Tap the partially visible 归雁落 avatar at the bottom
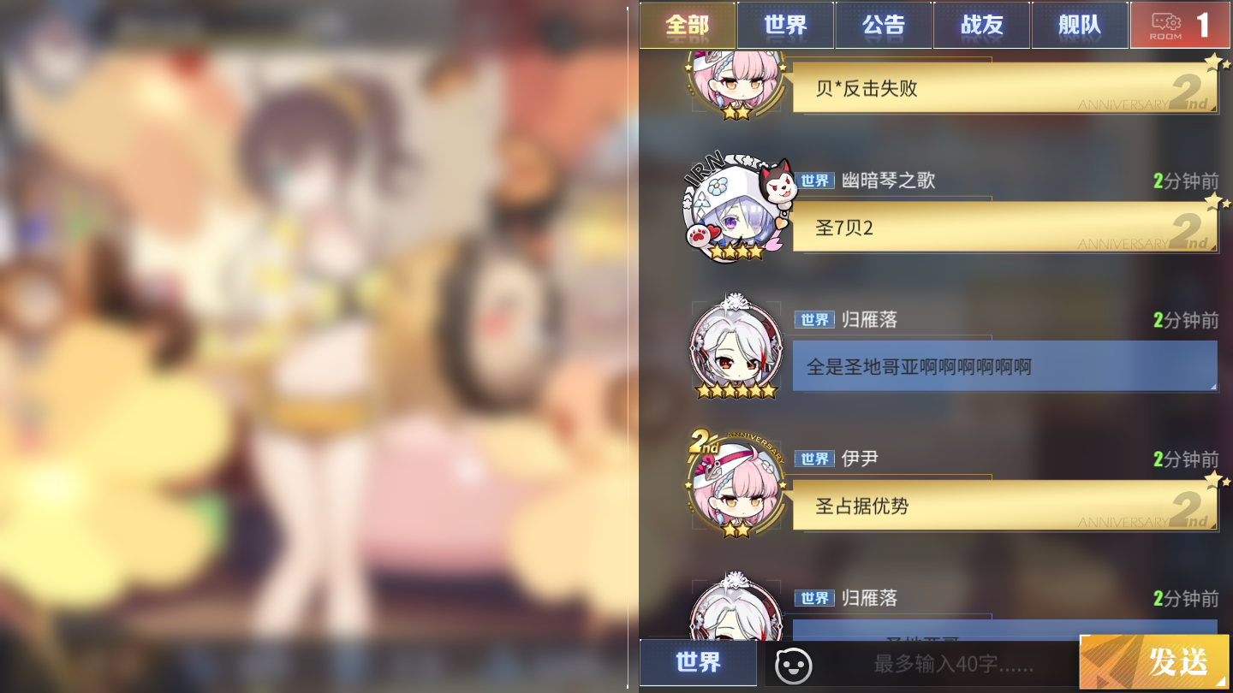 point(736,607)
